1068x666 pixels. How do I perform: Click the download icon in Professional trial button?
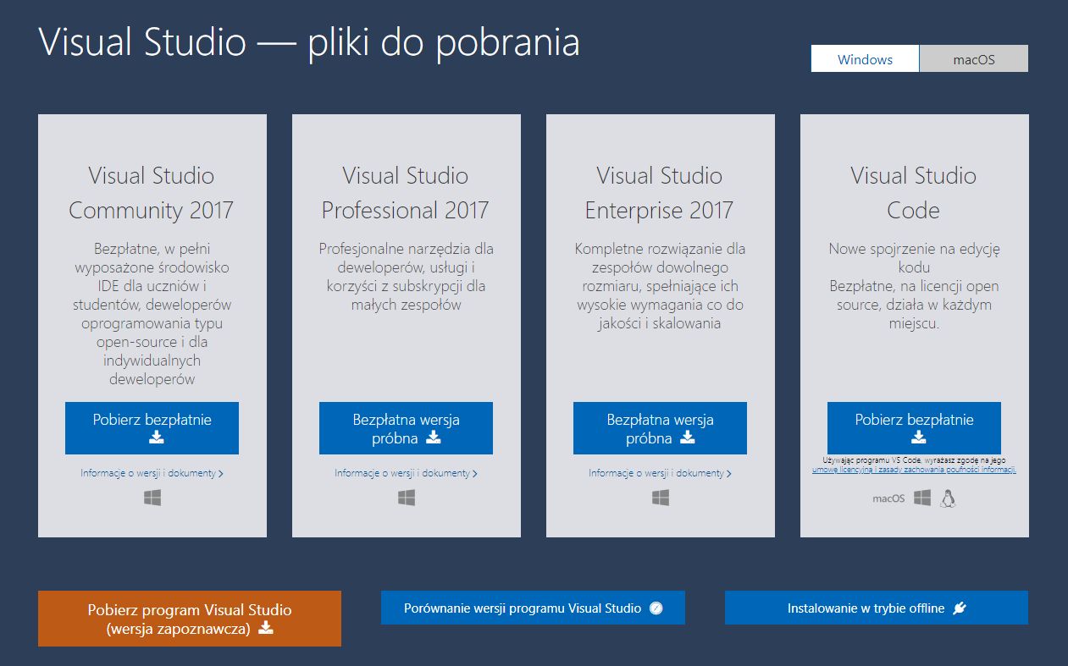[433, 438]
